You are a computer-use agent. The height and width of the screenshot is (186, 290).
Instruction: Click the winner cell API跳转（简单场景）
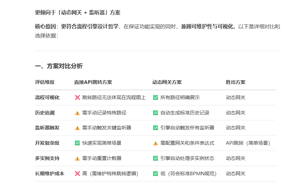248,143
